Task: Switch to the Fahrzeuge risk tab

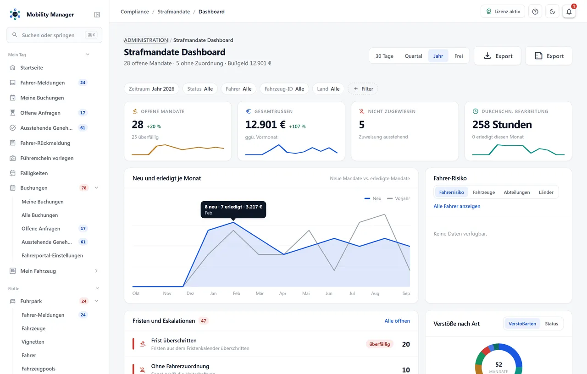Action: 484,192
